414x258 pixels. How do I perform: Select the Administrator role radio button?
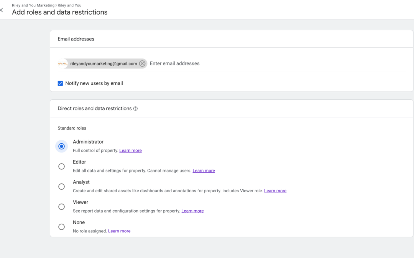coord(61,146)
